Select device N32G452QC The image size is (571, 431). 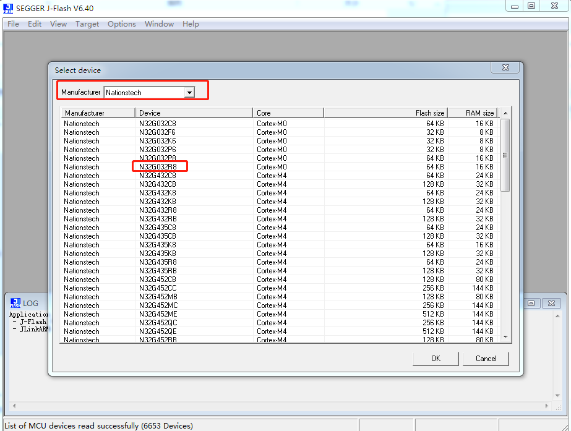pyautogui.click(x=280, y=323)
